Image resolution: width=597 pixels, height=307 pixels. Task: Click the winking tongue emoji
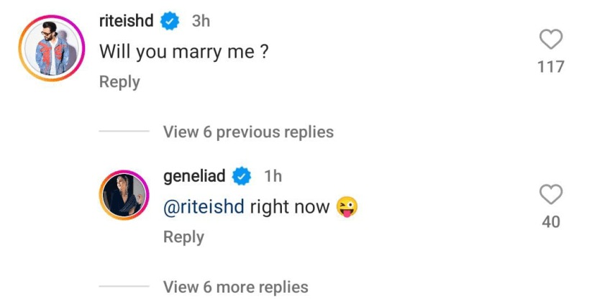(347, 207)
